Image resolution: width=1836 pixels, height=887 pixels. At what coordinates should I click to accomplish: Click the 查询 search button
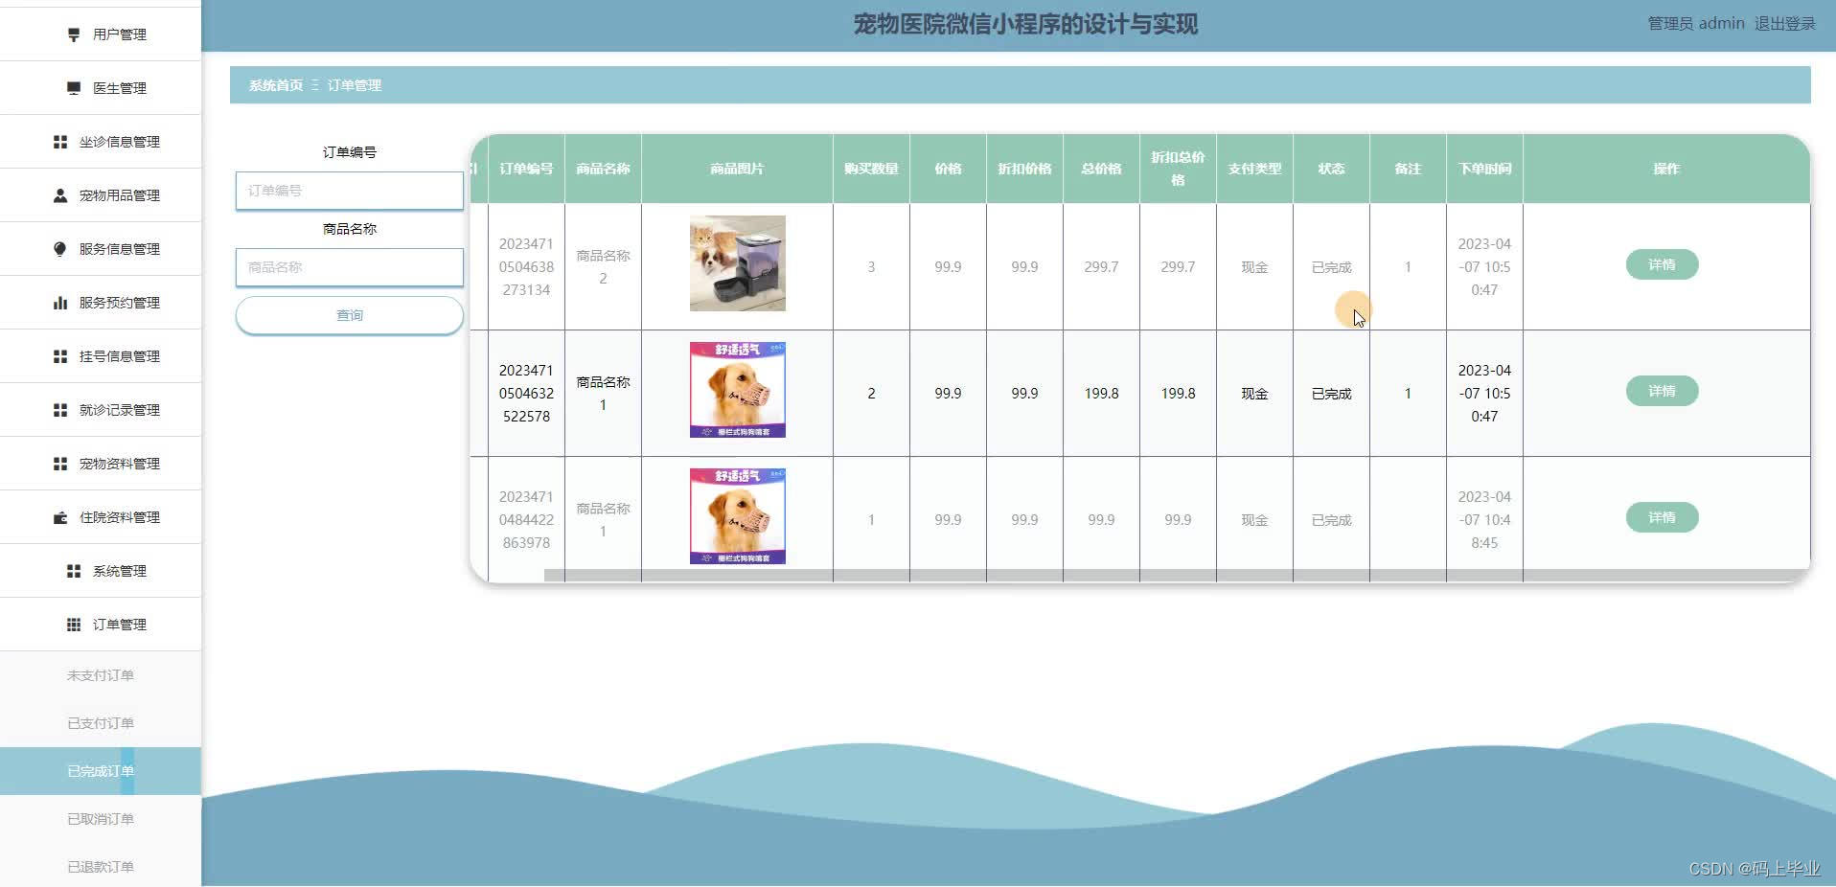point(349,314)
